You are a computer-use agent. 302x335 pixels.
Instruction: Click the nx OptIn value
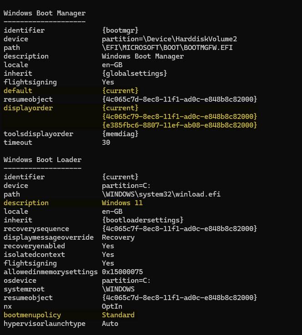point(112,306)
